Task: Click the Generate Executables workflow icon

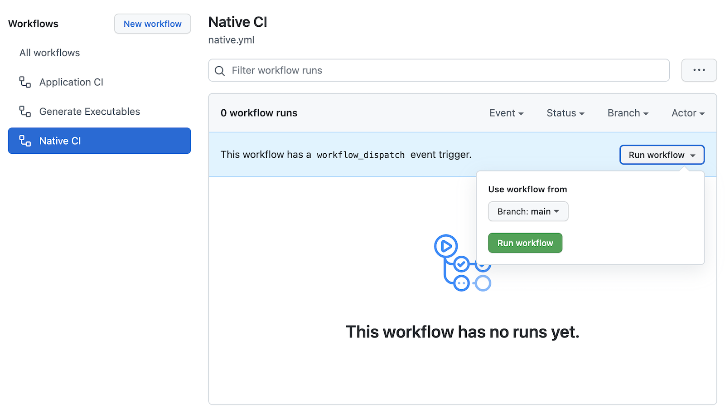Action: click(25, 112)
